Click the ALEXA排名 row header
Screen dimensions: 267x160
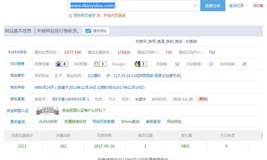(x=18, y=52)
